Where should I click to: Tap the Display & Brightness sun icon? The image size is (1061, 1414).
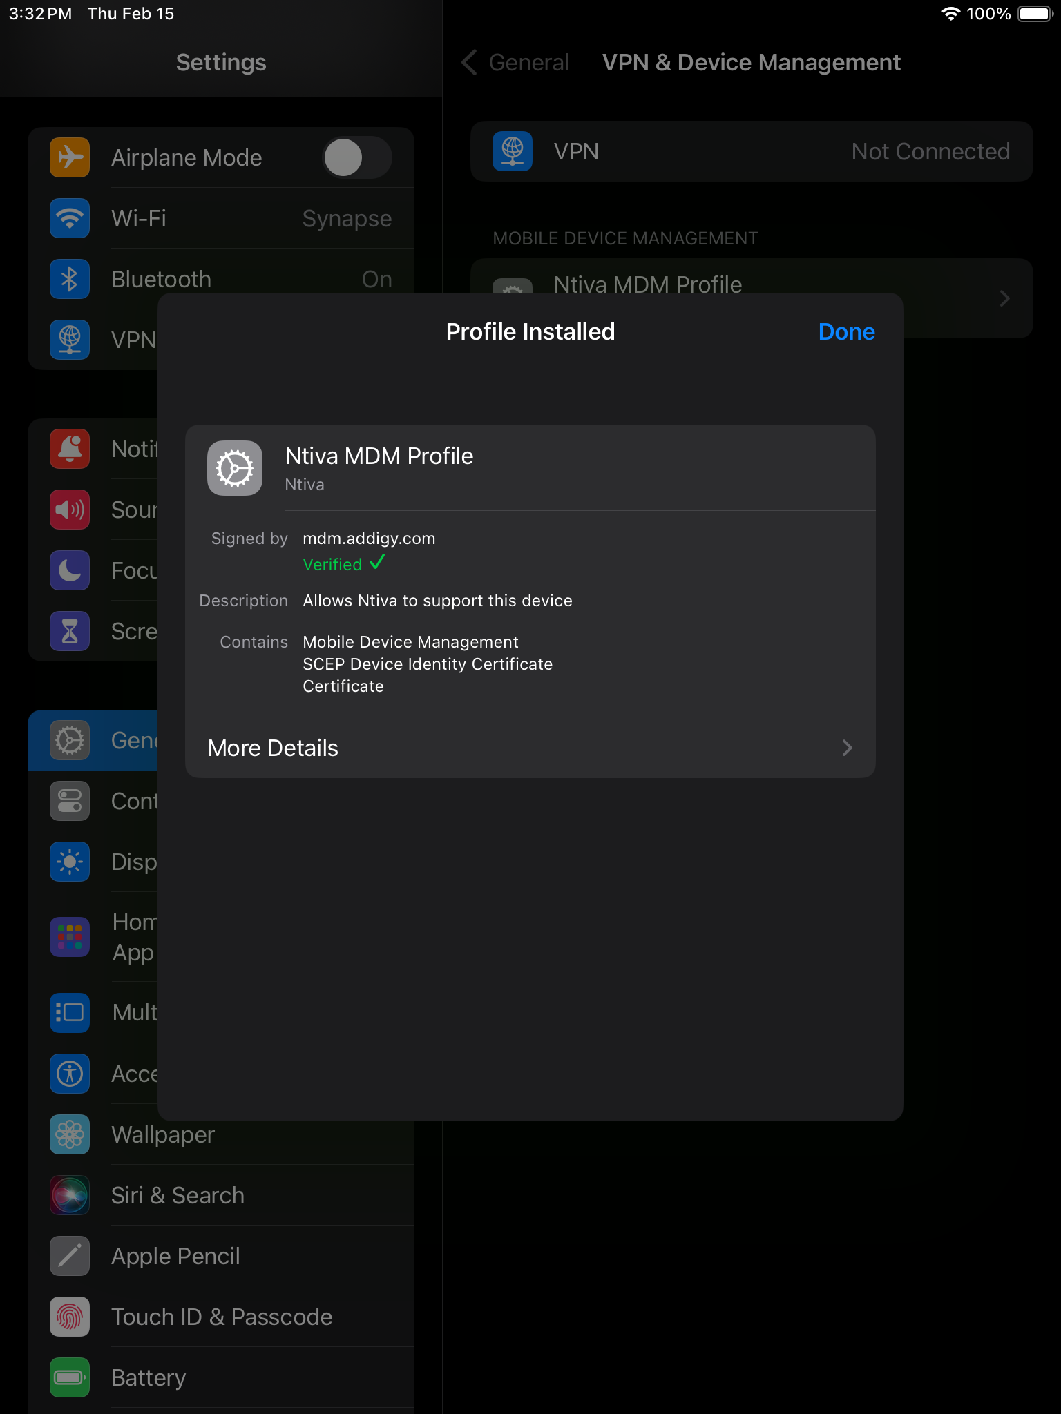pyautogui.click(x=70, y=862)
